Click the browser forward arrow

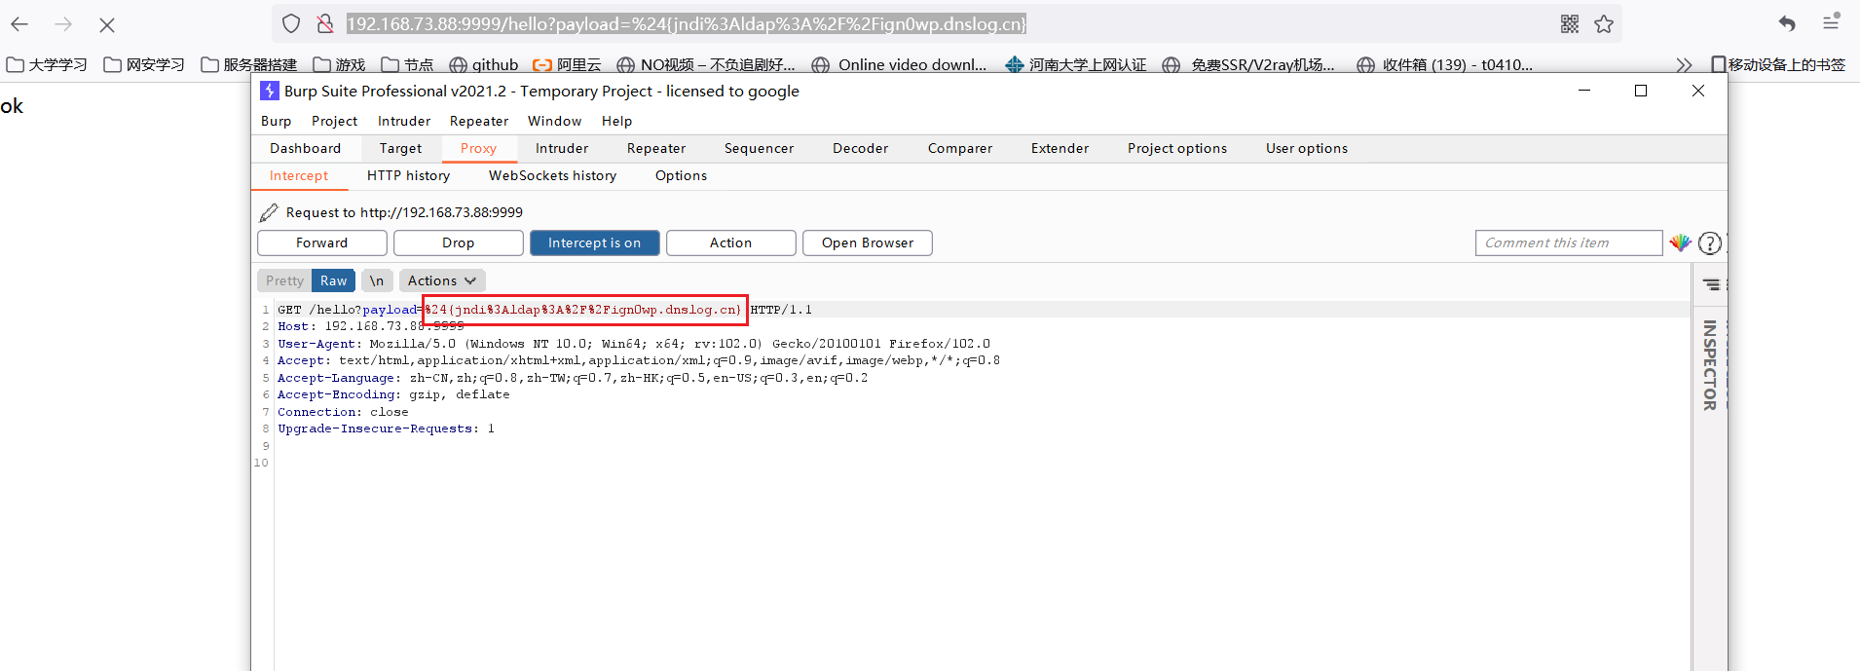tap(63, 24)
